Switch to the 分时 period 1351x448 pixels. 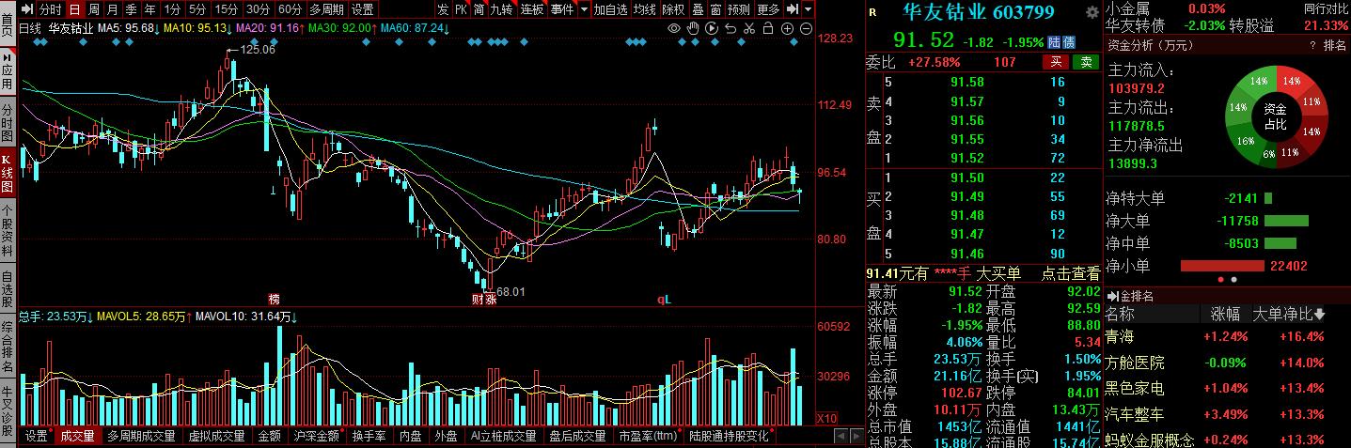coord(50,9)
